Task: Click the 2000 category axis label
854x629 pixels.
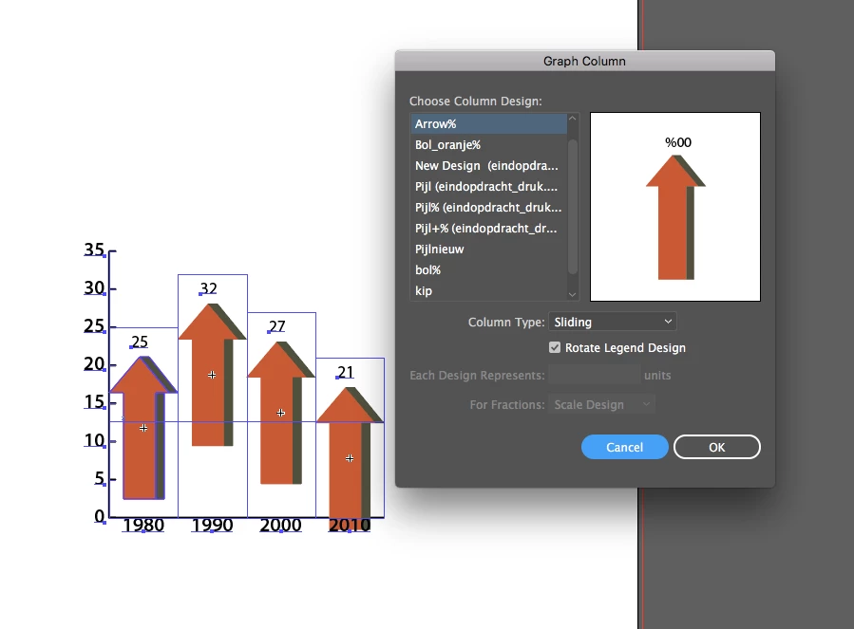Action: (280, 525)
